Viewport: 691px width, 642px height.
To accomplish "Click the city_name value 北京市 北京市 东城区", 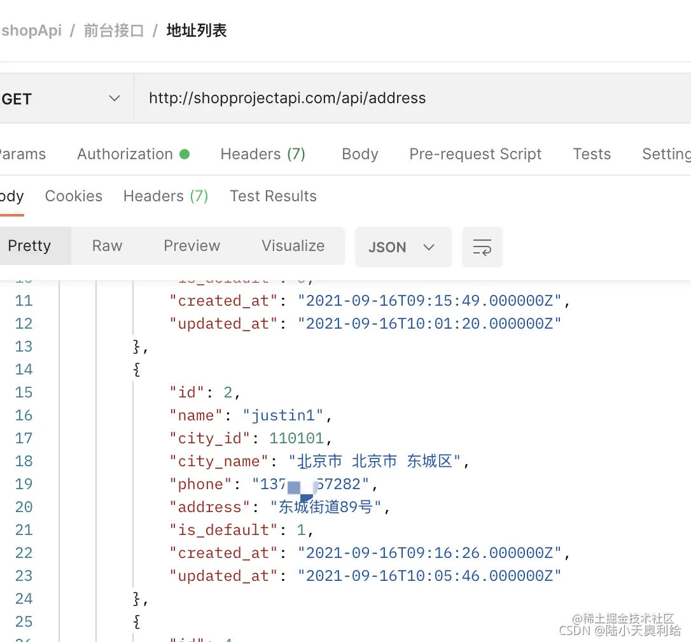I will pos(375,461).
